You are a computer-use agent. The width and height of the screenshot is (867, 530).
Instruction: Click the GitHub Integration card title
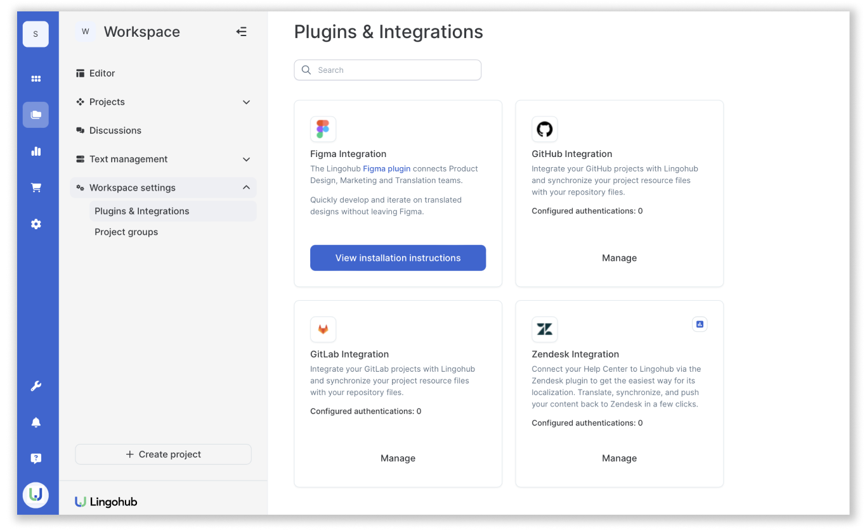point(572,154)
